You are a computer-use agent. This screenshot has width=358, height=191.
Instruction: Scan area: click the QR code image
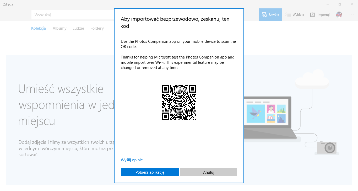click(179, 103)
